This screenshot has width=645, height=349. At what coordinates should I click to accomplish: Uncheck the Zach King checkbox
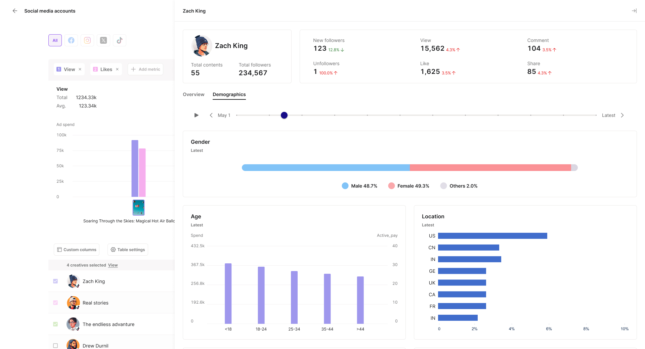[x=55, y=281]
